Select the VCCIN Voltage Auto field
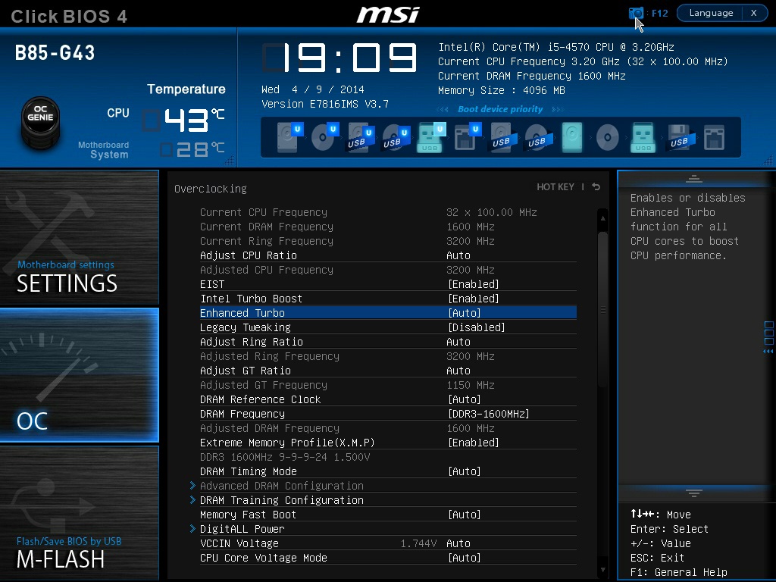Viewport: 776px width, 582px height. 458,543
